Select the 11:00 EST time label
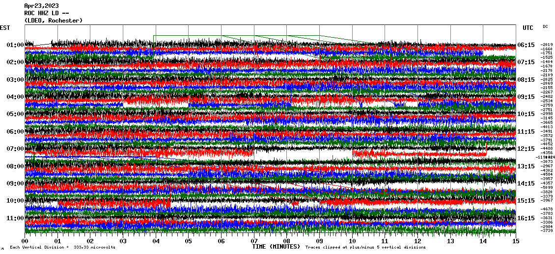The width and height of the screenshot is (555, 254). 15,218
